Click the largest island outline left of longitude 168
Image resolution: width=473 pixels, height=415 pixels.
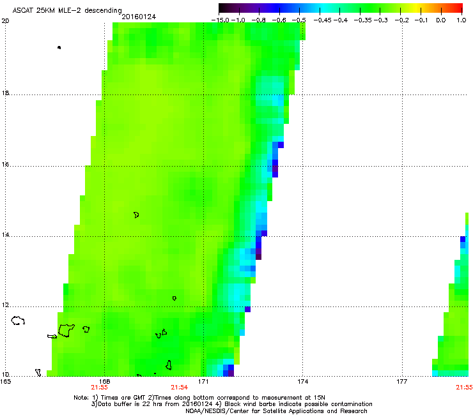(x=66, y=330)
